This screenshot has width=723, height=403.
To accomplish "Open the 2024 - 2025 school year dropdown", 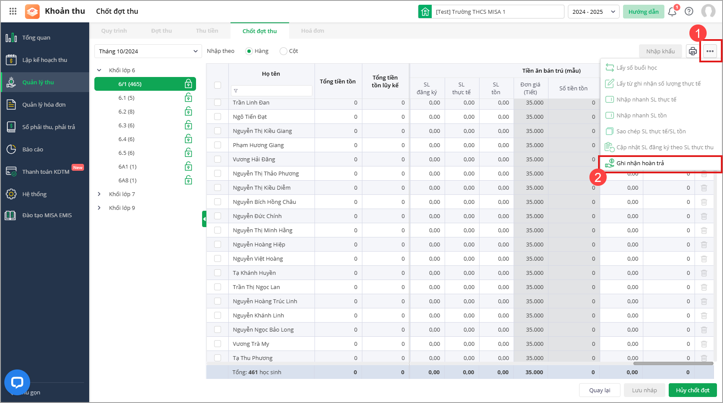I will point(593,12).
